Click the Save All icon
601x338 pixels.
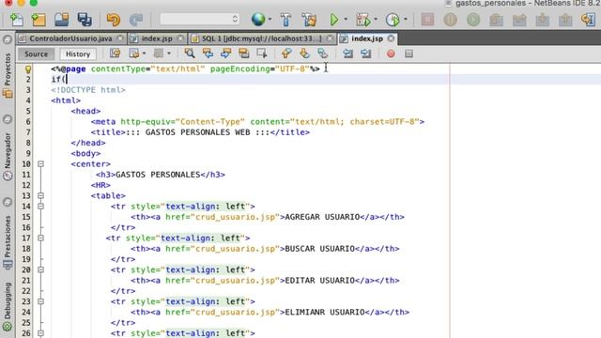point(85,19)
